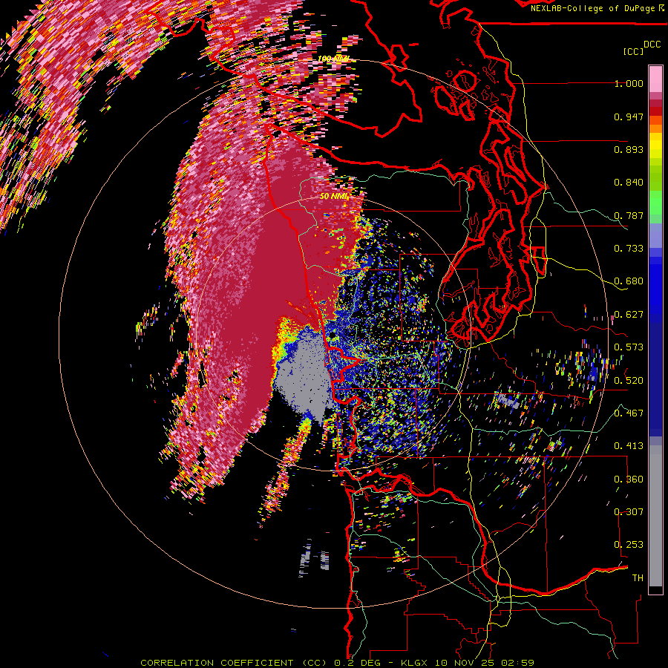Click the 0.893 scale value
Screen dimensions: 668x668
point(629,149)
